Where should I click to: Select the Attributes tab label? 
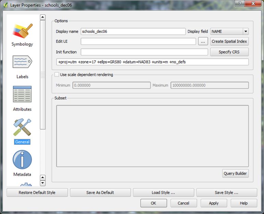pyautogui.click(x=22, y=109)
